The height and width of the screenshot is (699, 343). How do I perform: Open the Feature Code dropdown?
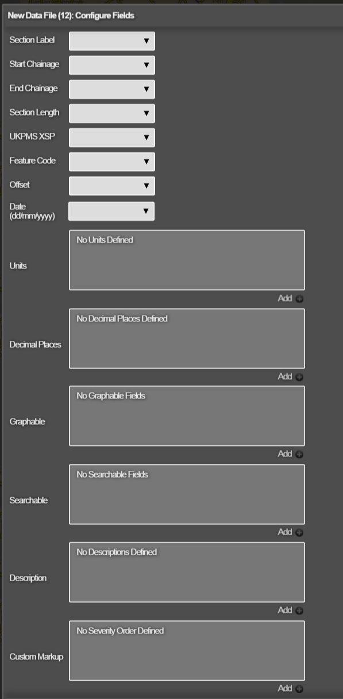112,162
